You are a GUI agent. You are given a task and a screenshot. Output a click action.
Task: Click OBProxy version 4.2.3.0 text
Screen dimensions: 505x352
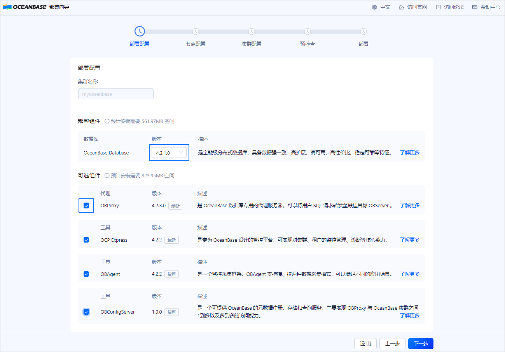coord(159,206)
